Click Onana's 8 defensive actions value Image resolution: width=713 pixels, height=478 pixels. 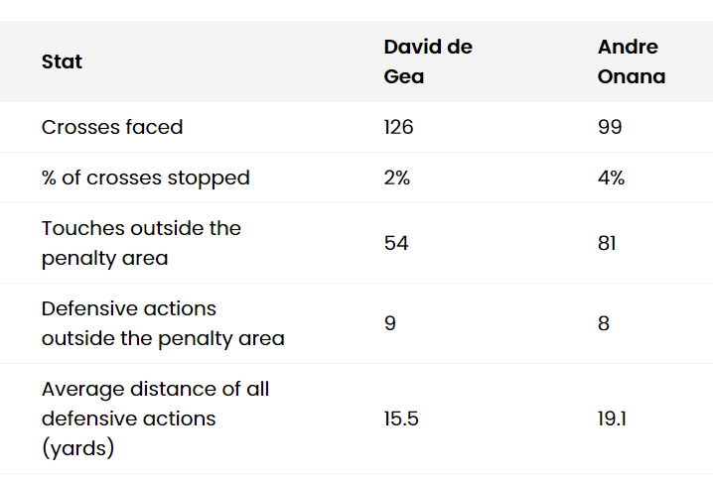pos(604,323)
